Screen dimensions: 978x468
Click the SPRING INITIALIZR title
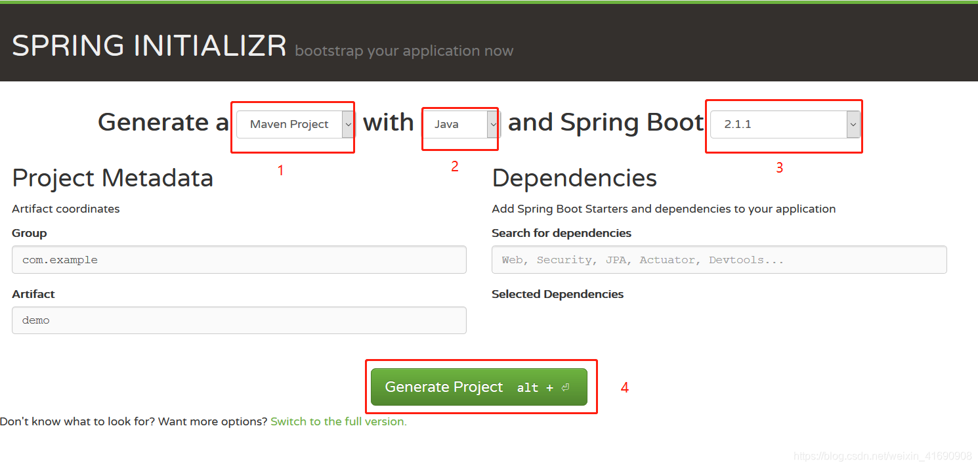(x=149, y=46)
